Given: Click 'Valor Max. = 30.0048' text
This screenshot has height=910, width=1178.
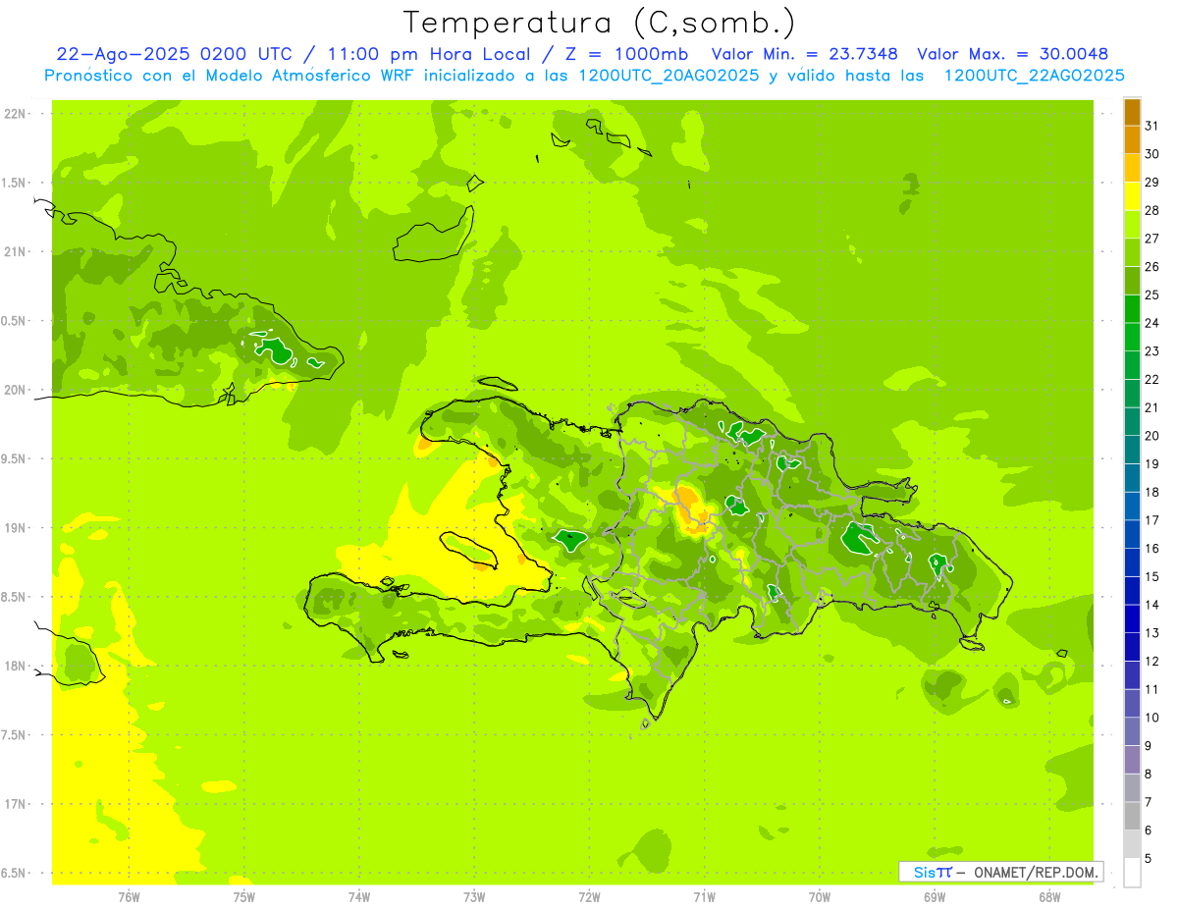Looking at the screenshot, I should [1012, 54].
